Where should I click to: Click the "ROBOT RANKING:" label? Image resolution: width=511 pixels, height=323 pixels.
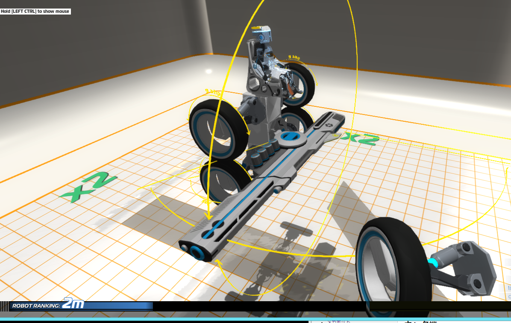tap(36, 306)
